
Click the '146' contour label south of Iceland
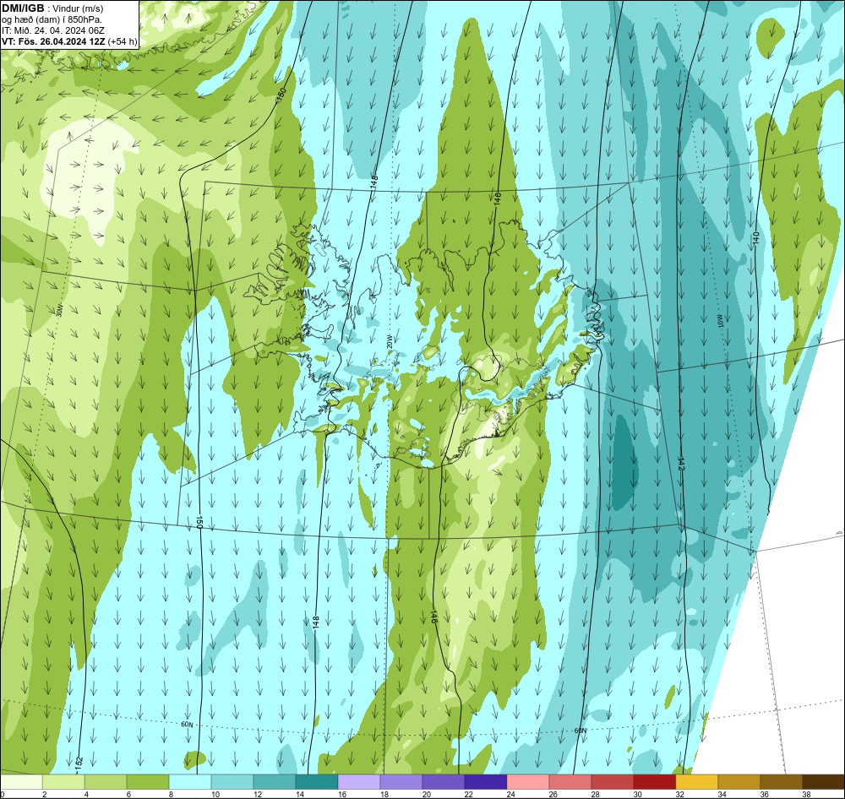(433, 617)
